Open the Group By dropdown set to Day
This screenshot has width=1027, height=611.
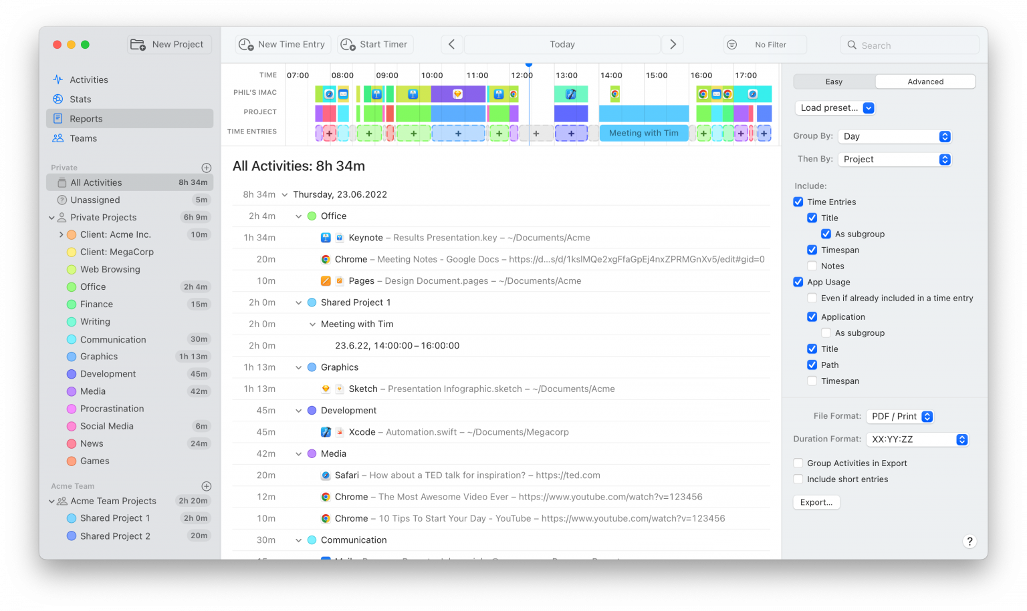coord(894,136)
